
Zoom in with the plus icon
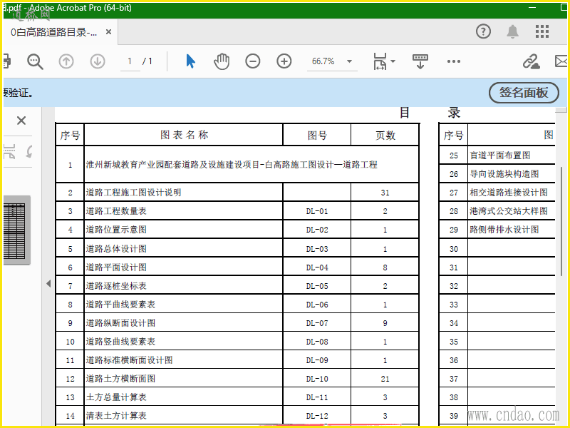coord(284,61)
